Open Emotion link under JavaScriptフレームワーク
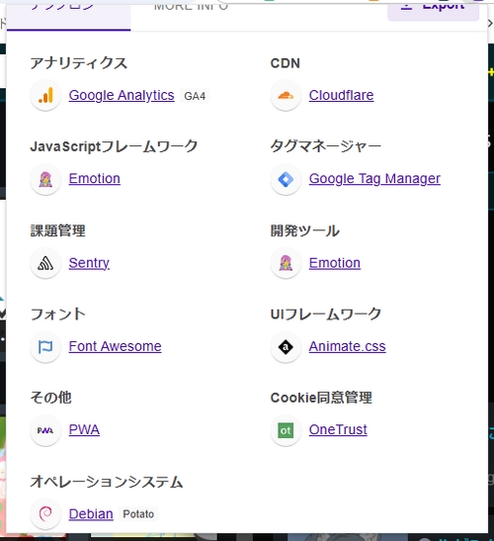Image resolution: width=494 pixels, height=541 pixels. click(x=95, y=179)
